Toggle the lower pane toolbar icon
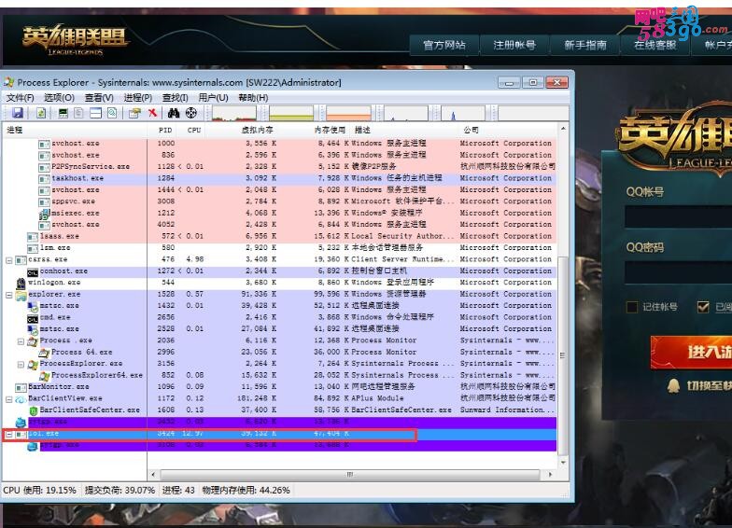Viewport: 732px width, 528px height. (x=95, y=113)
